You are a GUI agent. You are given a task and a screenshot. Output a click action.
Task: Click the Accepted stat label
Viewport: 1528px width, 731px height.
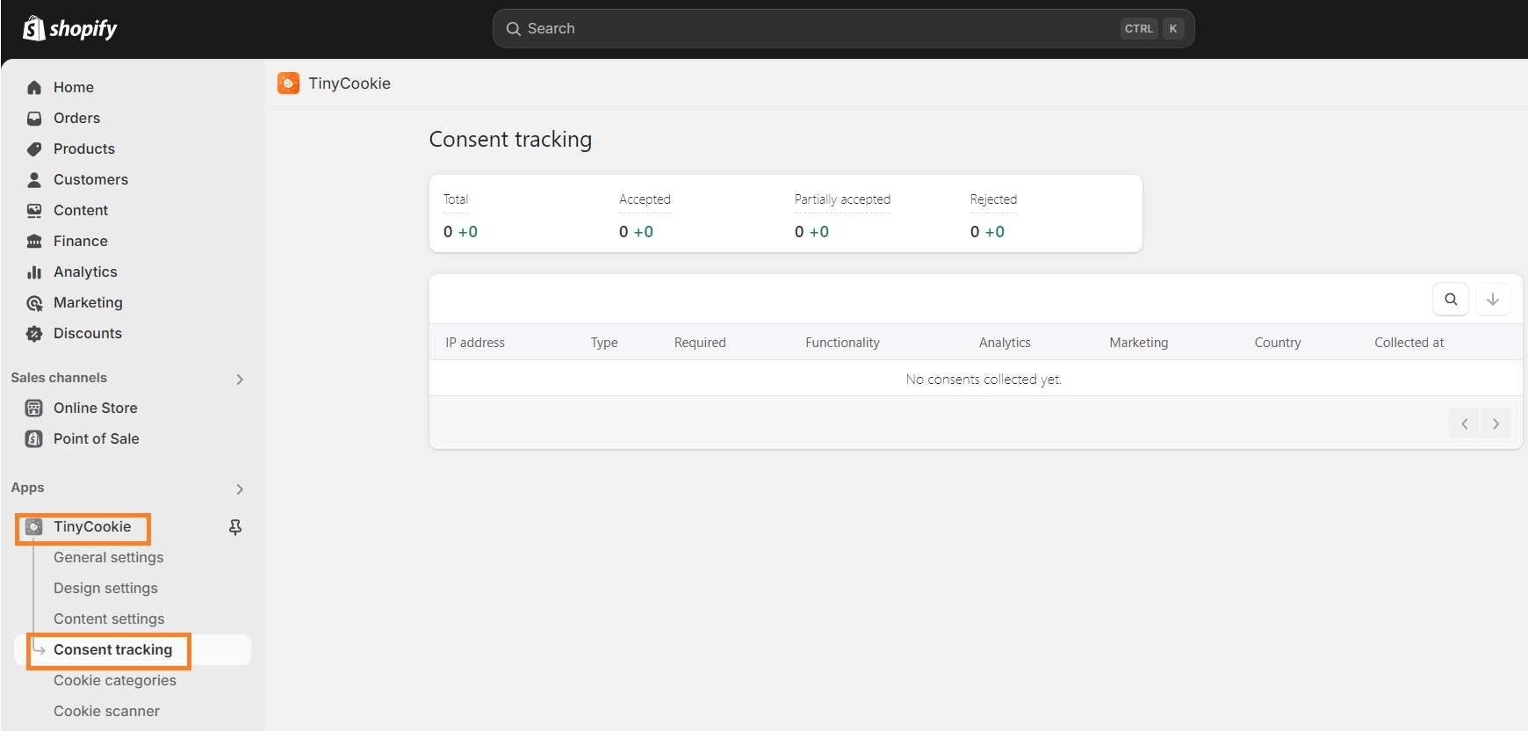(x=645, y=199)
